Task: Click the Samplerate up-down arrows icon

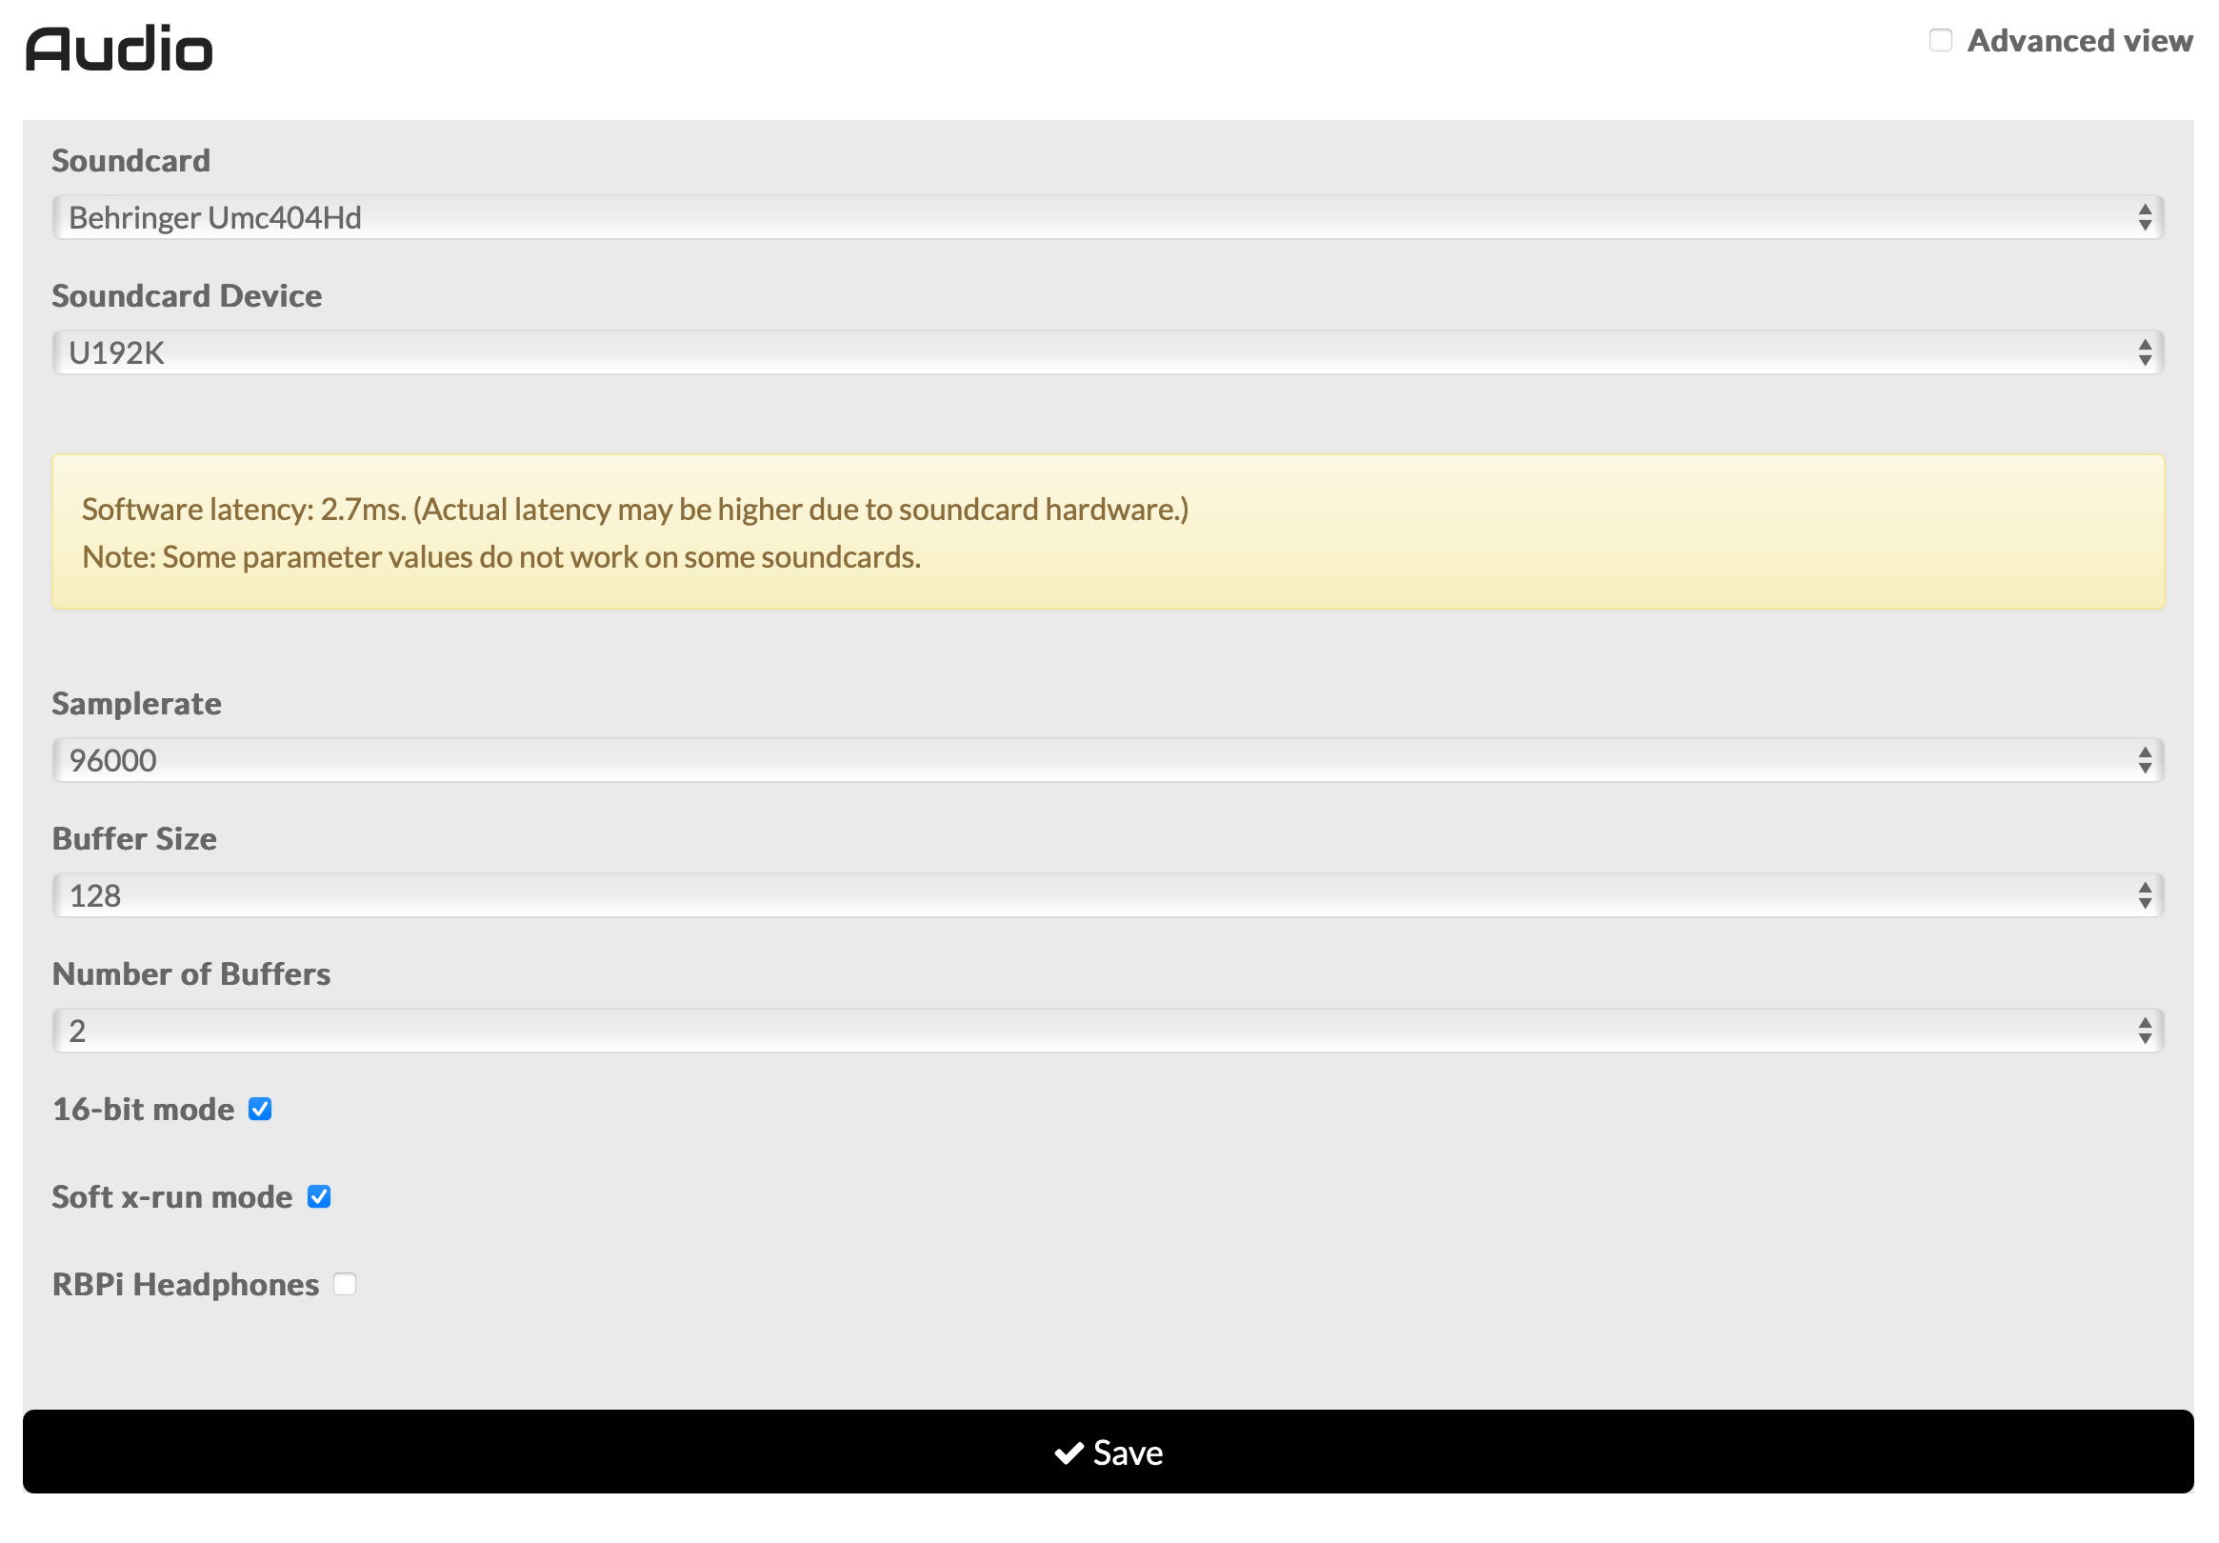Action: [2144, 760]
